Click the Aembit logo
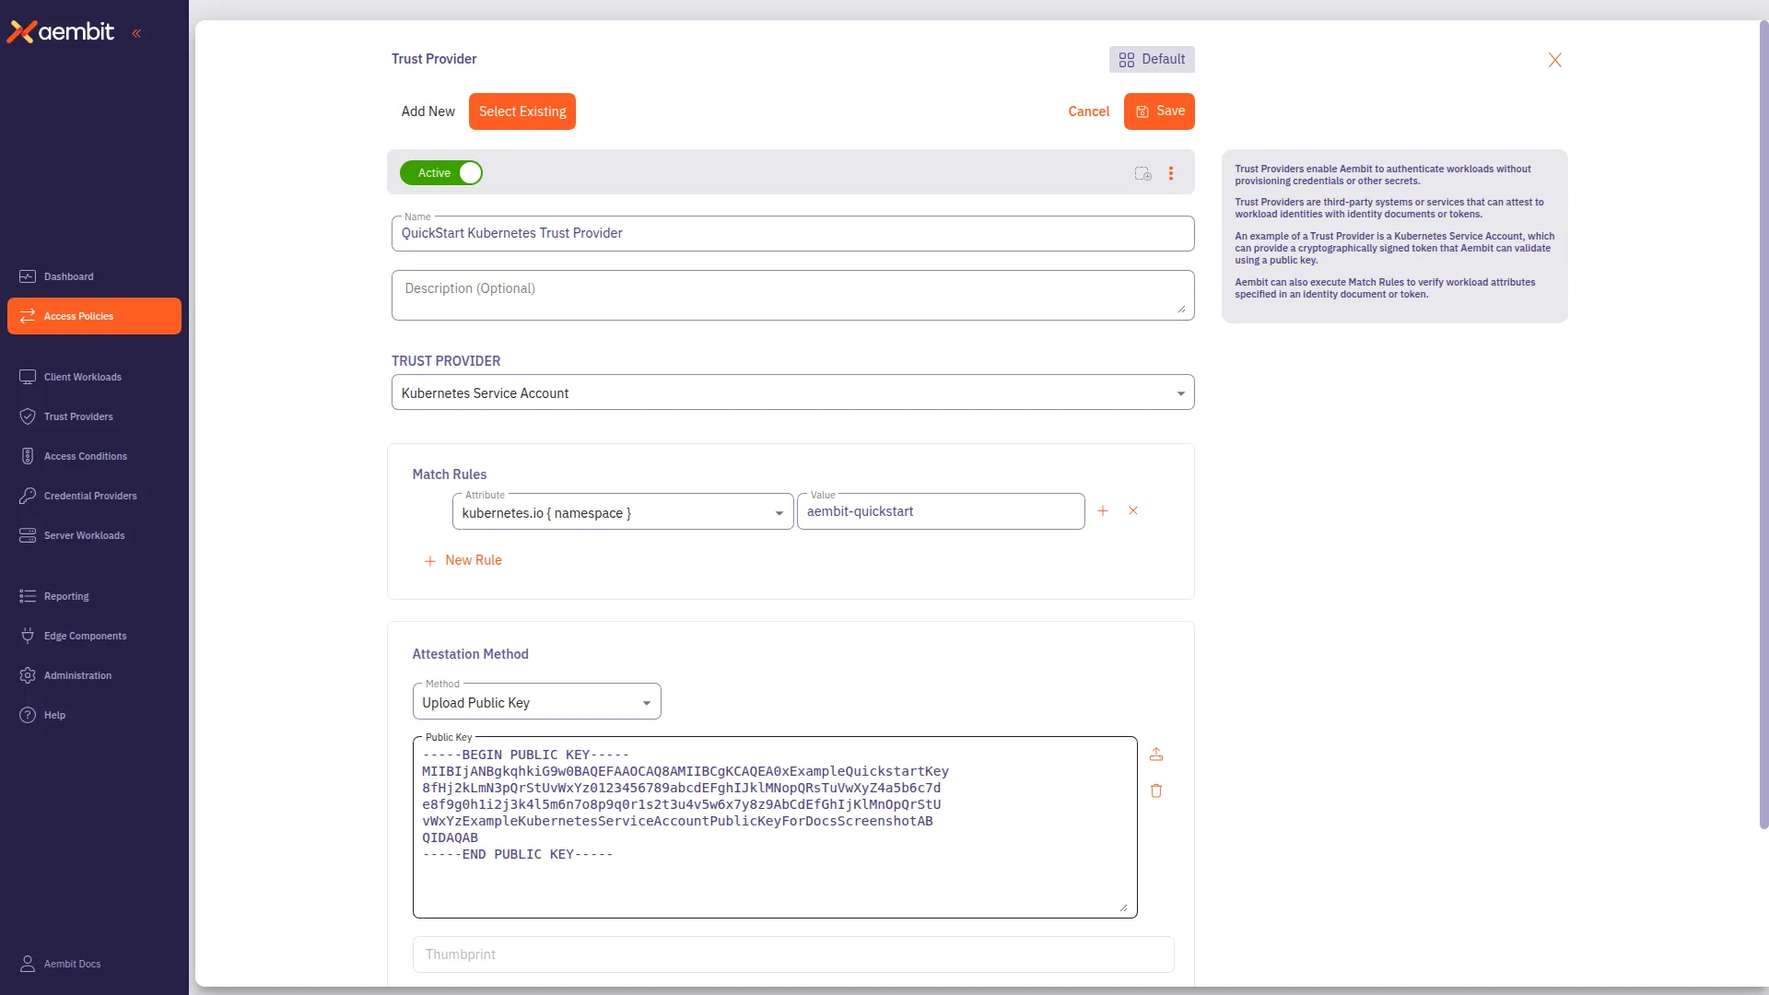Screen dimensions: 1769x995 coord(61,32)
